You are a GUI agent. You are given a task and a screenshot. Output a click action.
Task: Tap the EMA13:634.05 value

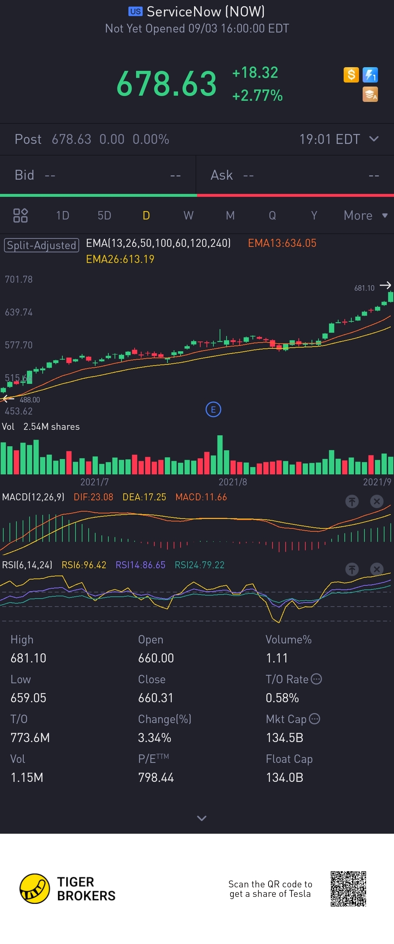click(282, 243)
